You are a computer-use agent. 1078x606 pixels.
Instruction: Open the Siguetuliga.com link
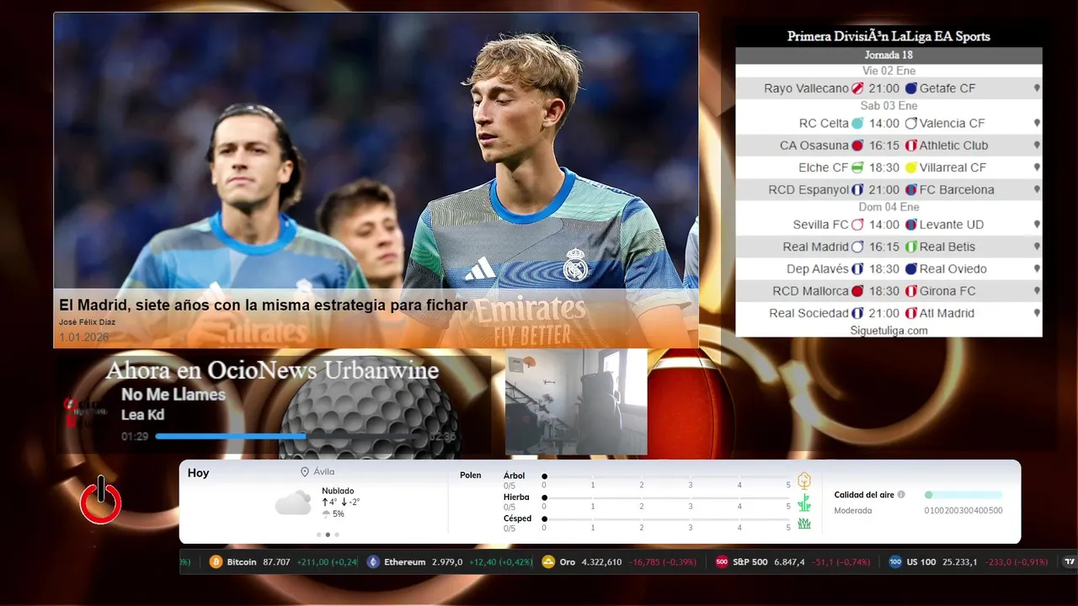click(889, 331)
